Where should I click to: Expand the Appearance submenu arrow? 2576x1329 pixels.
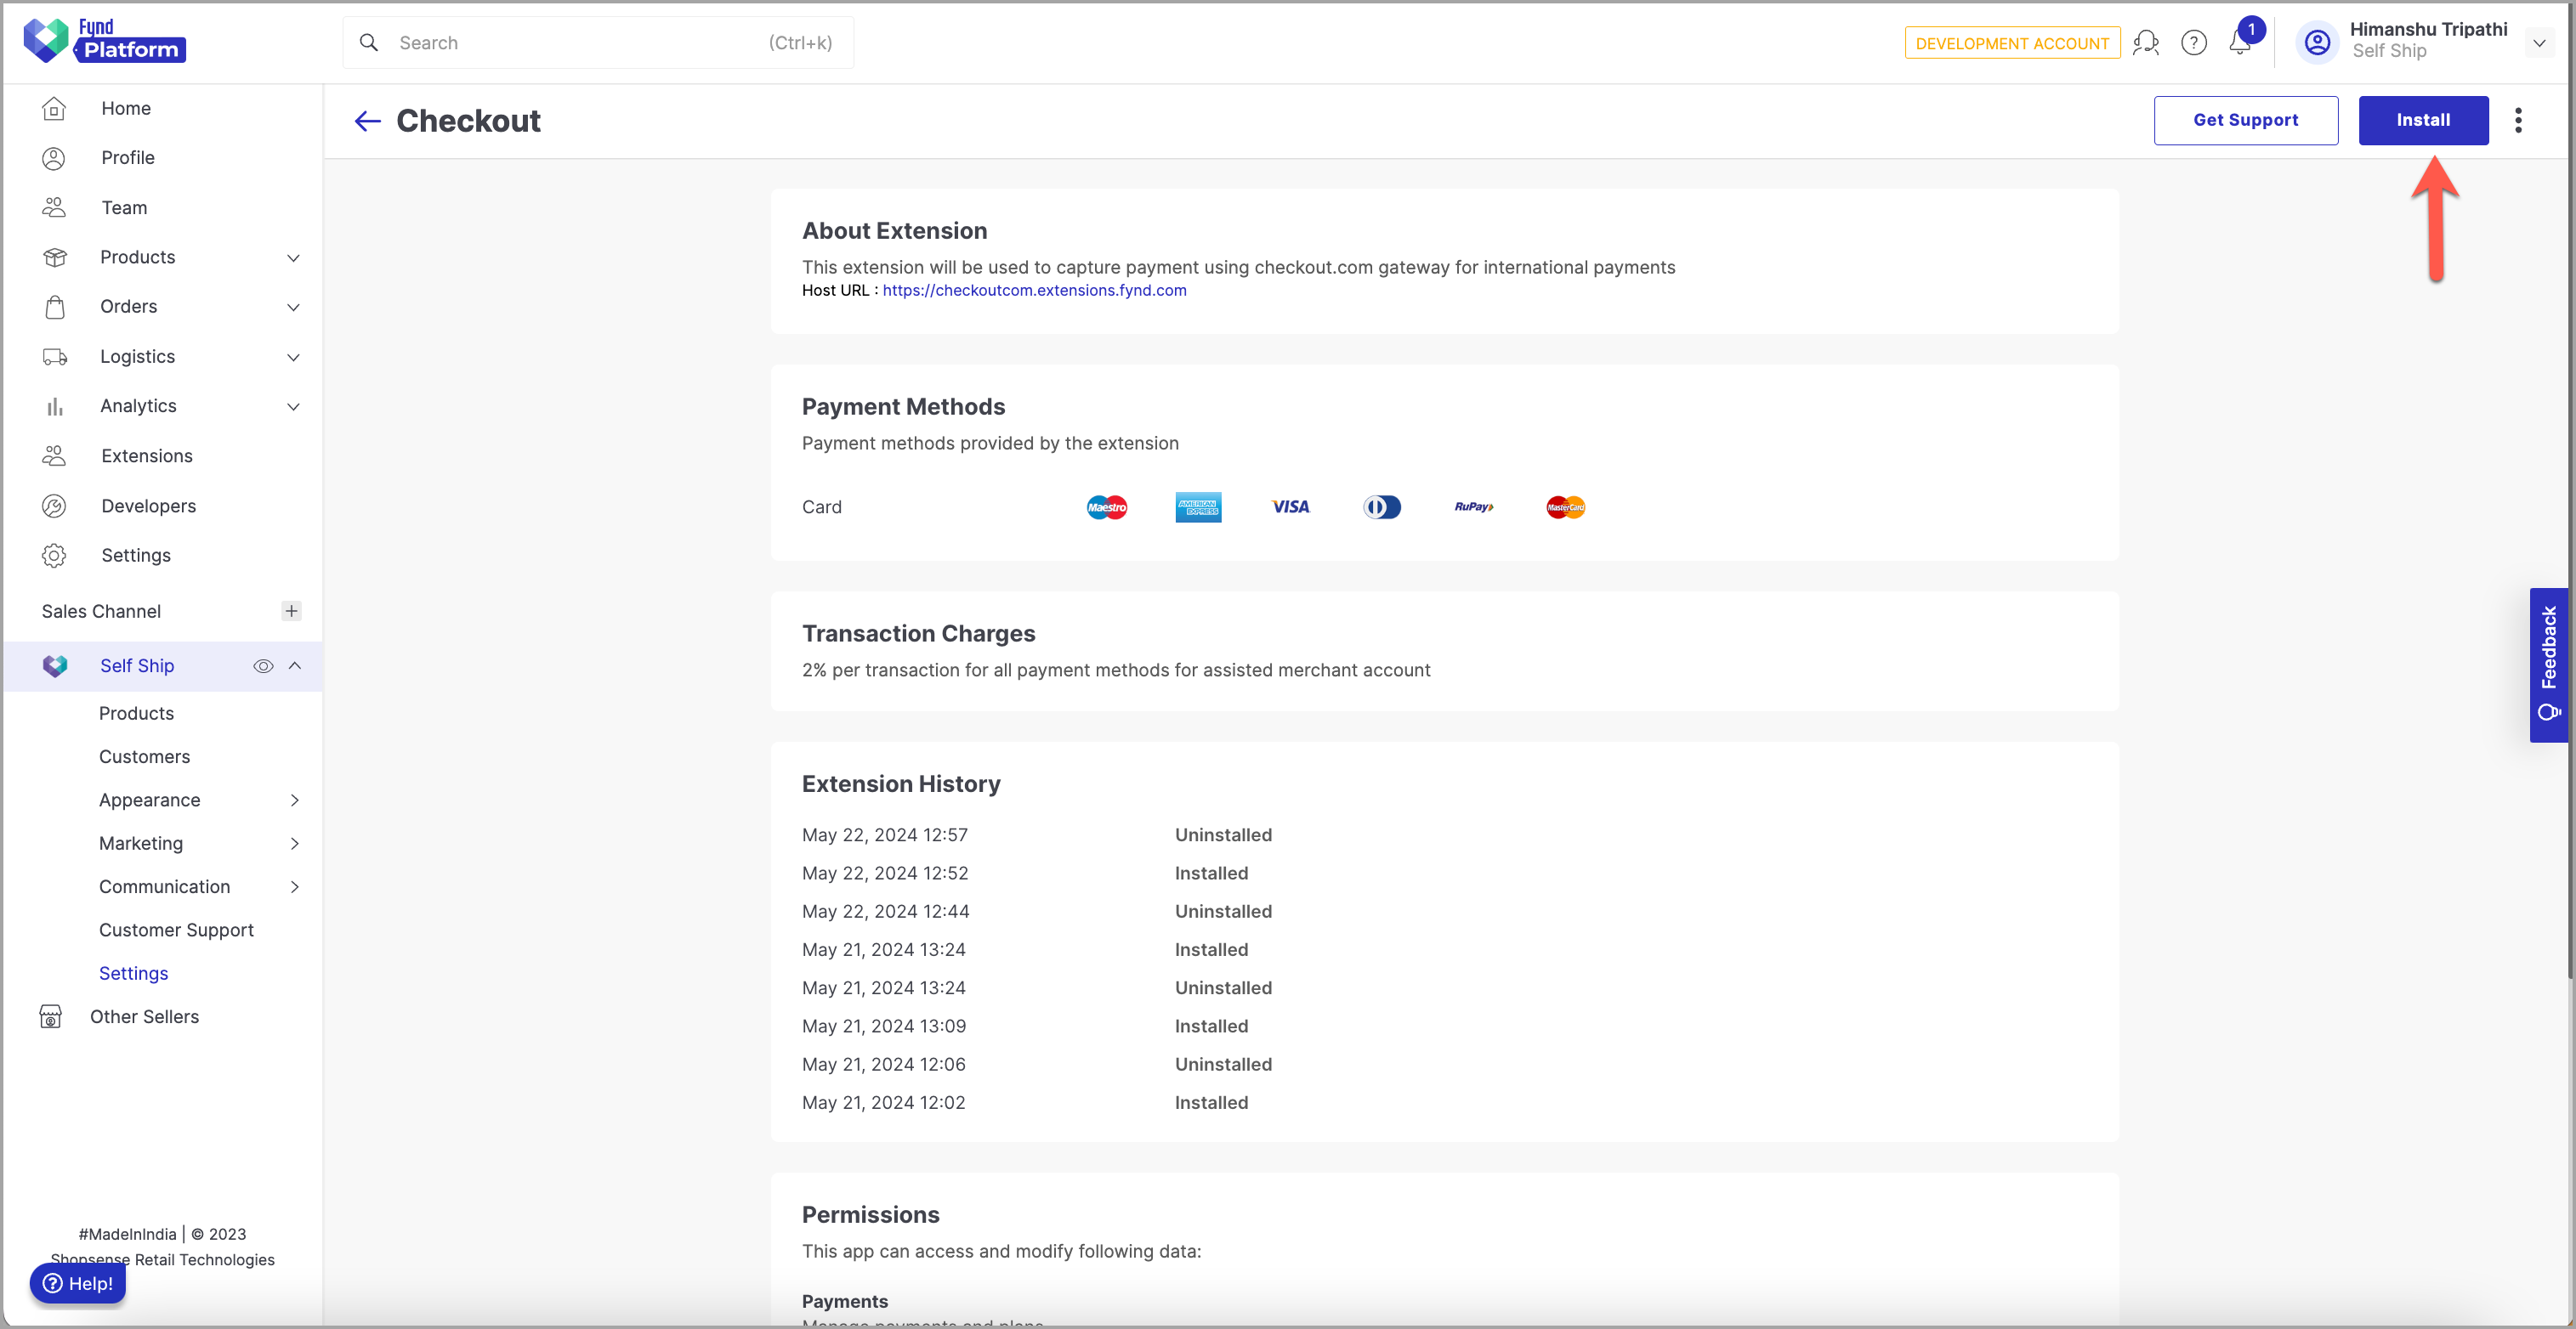click(x=295, y=800)
